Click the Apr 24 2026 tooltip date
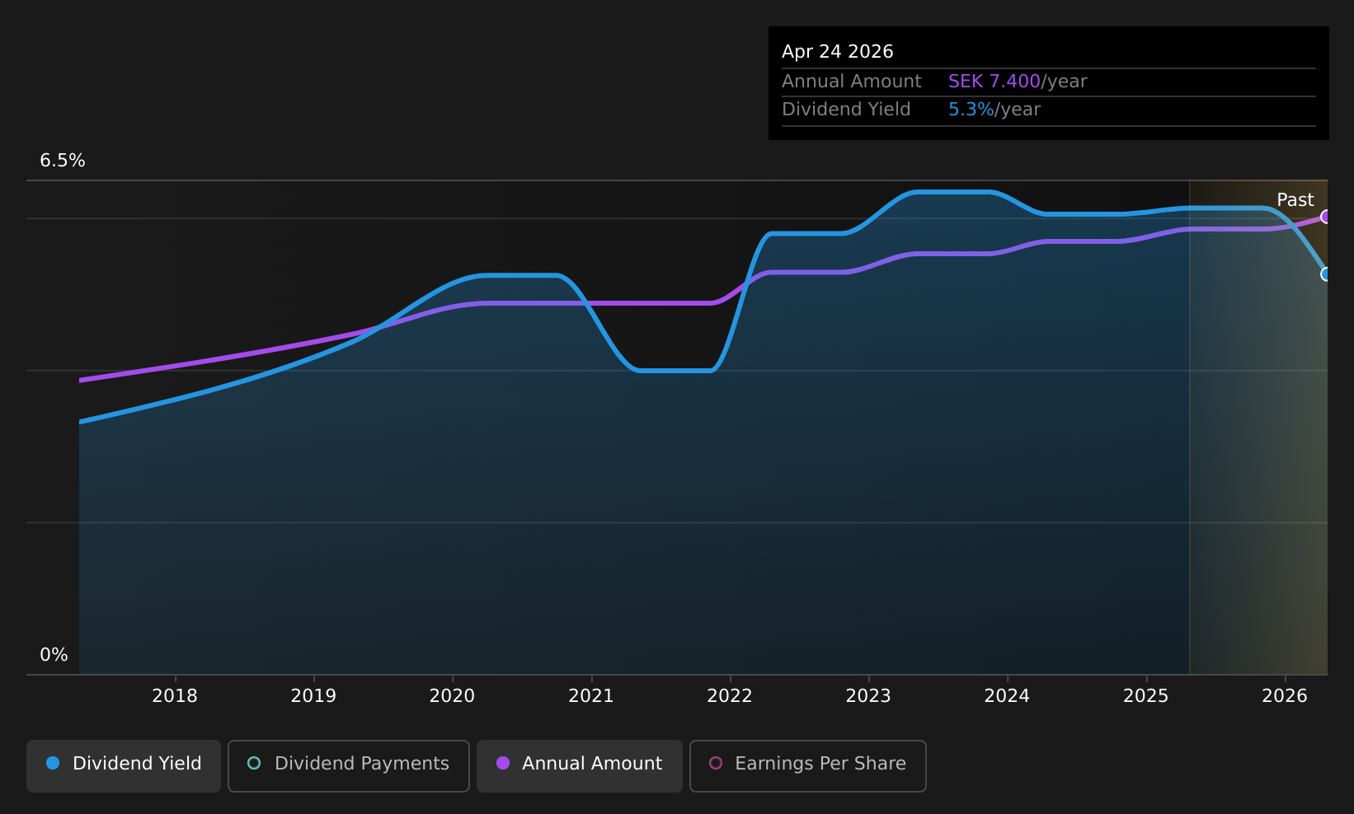 click(837, 52)
